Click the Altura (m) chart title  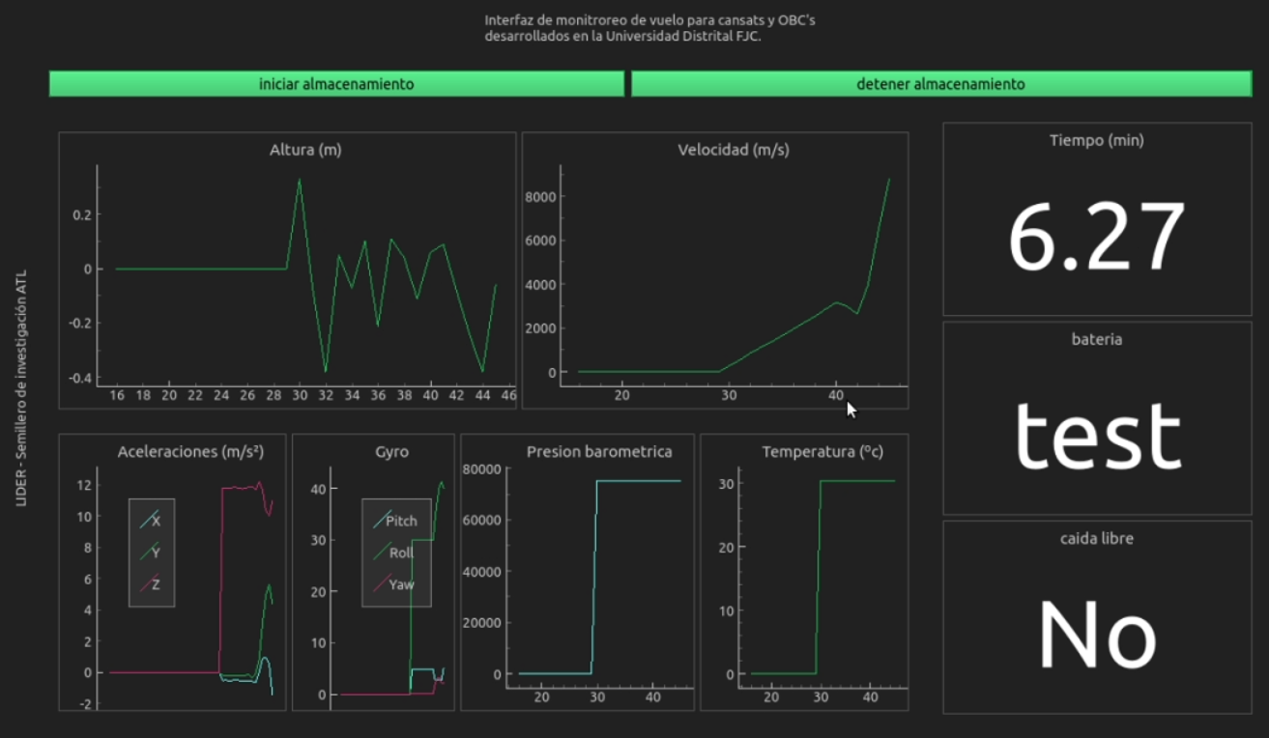pyautogui.click(x=305, y=150)
